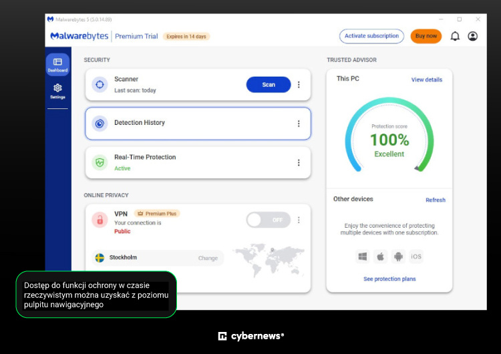Click the iOS device icon
Image resolution: width=501 pixels, height=354 pixels.
point(416,256)
